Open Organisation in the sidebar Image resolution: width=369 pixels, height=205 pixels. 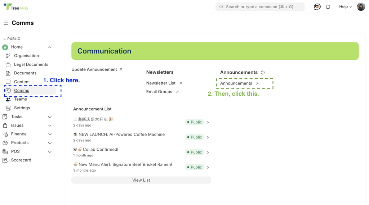[x=26, y=56]
